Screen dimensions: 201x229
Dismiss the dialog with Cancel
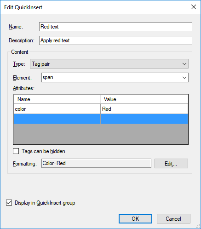[x=173, y=219]
